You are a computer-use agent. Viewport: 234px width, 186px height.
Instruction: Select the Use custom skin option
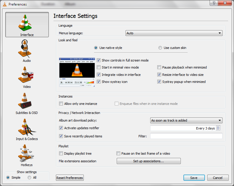click(x=160, y=48)
